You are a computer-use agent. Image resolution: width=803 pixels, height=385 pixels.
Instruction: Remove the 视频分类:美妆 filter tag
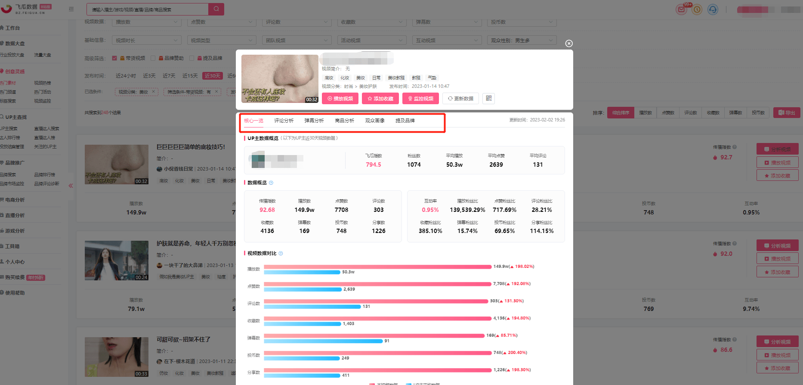click(x=154, y=92)
